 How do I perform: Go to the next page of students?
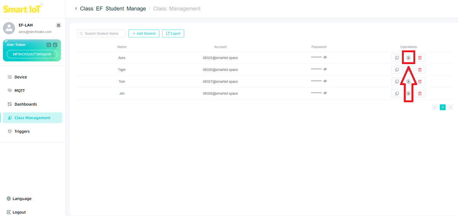coord(450,107)
